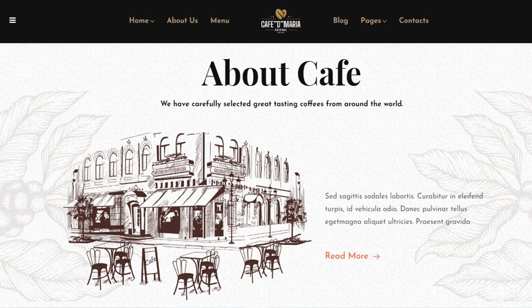Go to the About Us page
Screen dimensions: 532x308
coord(182,20)
